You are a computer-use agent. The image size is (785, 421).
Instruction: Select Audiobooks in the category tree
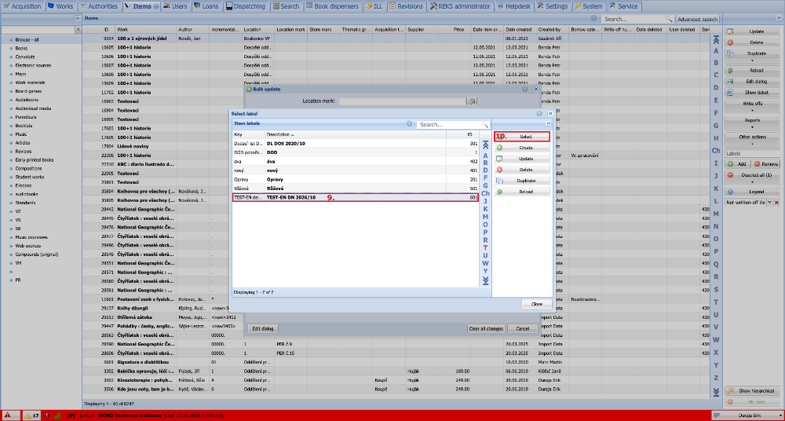[x=27, y=100]
